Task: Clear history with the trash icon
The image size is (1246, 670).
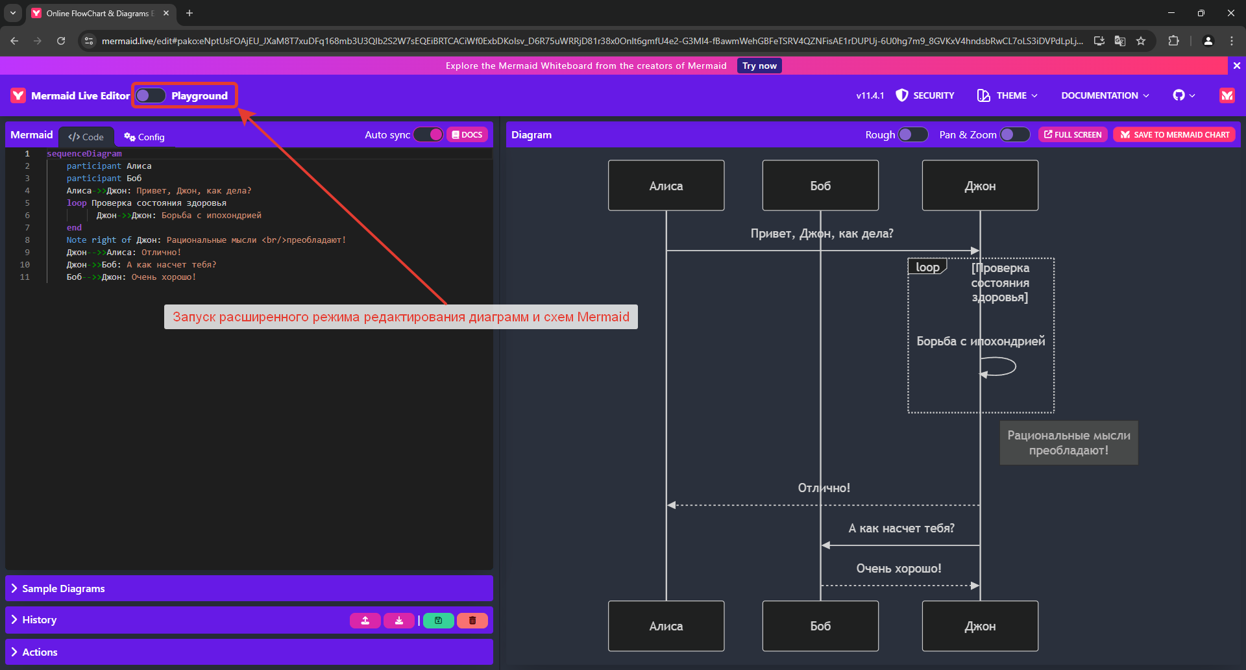Action: click(472, 621)
